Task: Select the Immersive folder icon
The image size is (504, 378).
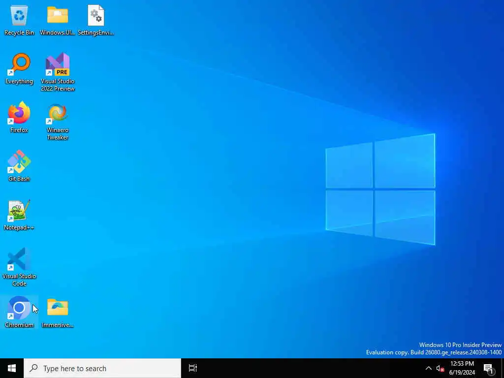Action: 58,312
